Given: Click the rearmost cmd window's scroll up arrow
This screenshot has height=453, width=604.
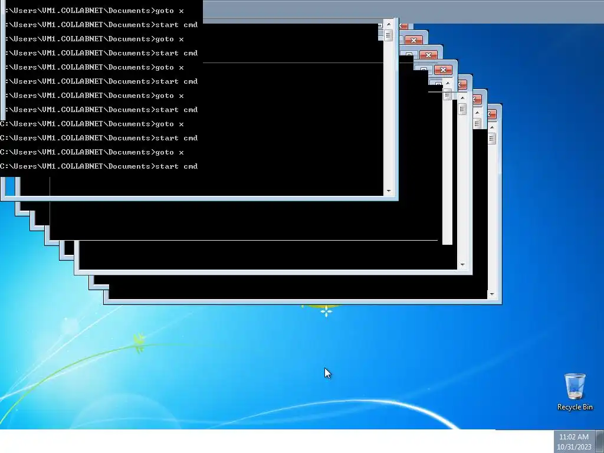Looking at the screenshot, I should [492, 127].
